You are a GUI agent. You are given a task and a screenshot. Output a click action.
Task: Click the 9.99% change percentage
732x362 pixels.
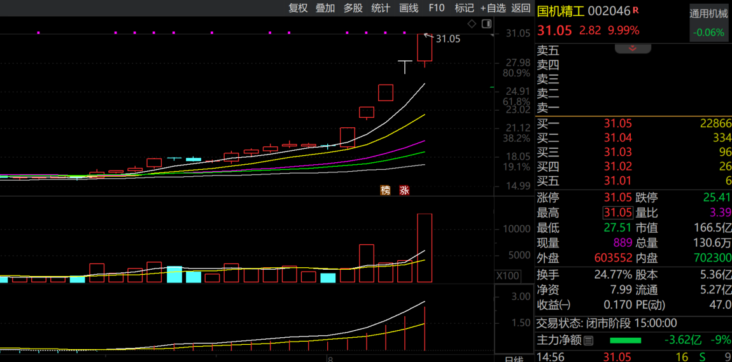623,31
